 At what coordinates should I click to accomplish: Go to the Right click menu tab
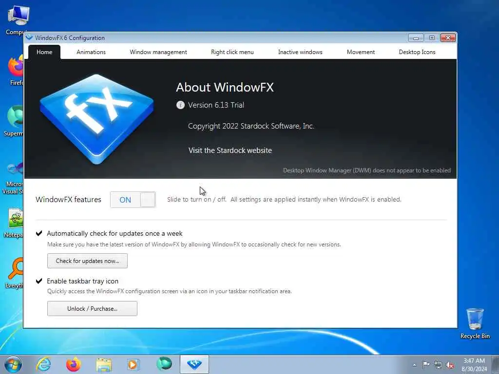click(232, 52)
